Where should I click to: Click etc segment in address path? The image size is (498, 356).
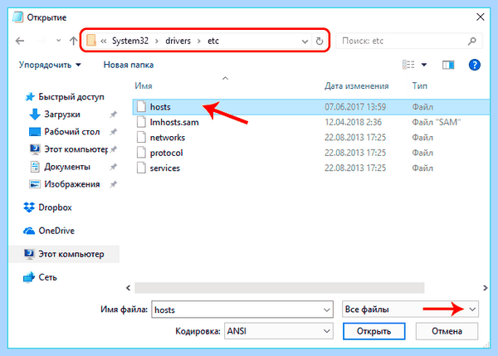click(x=213, y=41)
